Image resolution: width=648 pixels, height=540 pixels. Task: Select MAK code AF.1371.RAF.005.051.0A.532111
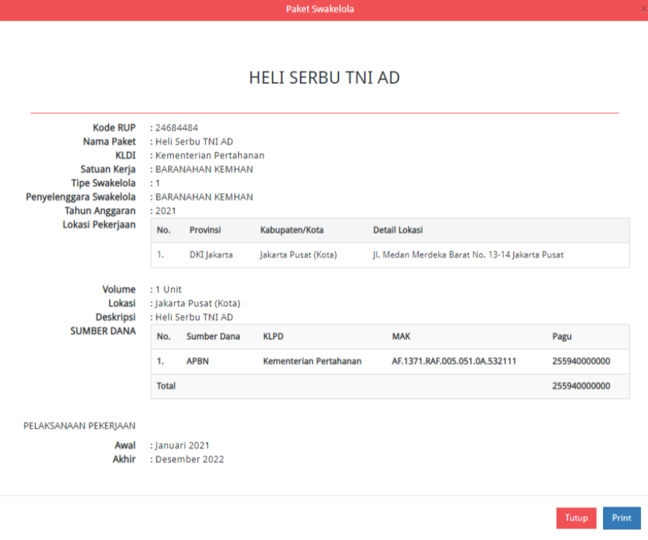coord(454,361)
